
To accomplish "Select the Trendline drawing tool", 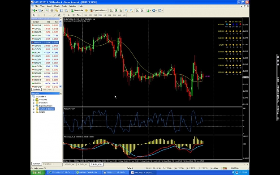I will [x=54, y=15].
